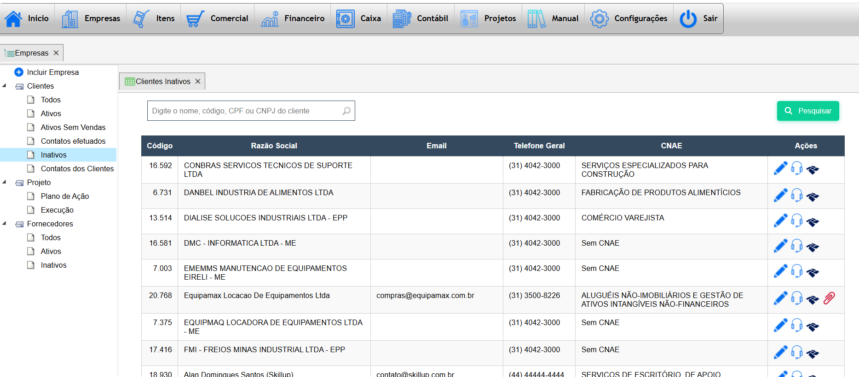
Task: Open the Projetos menu
Action: [488, 18]
